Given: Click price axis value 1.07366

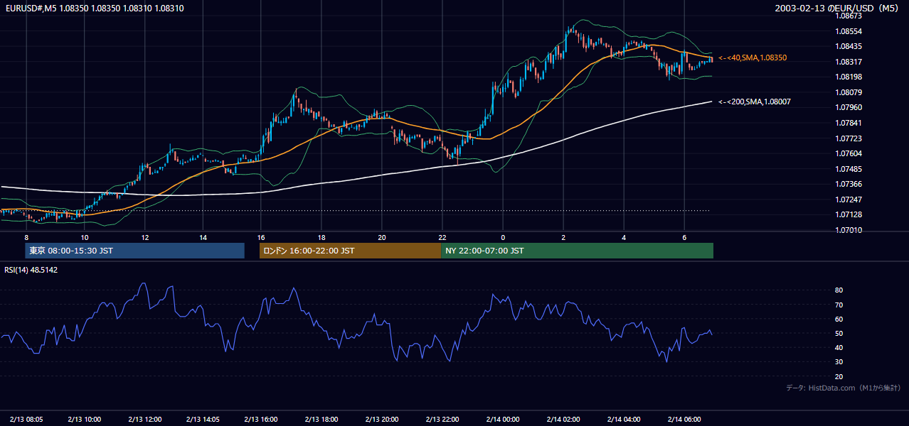Looking at the screenshot, I should [848, 184].
